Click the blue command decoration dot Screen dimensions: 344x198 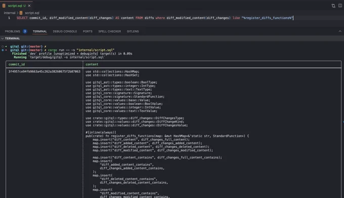click(x=3, y=50)
